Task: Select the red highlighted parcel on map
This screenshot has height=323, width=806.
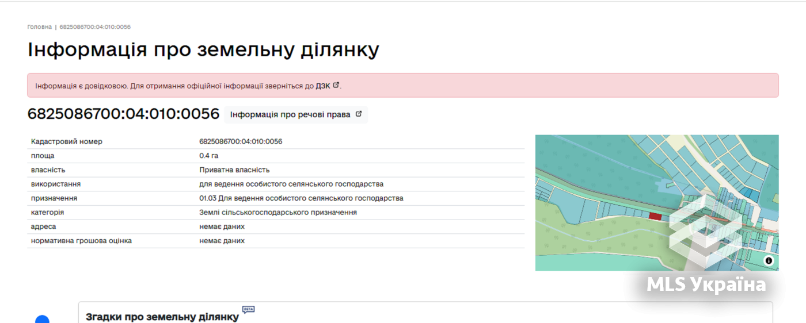Action: pyautogui.click(x=655, y=216)
